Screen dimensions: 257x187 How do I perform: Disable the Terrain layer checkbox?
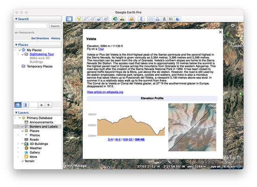point(22,161)
